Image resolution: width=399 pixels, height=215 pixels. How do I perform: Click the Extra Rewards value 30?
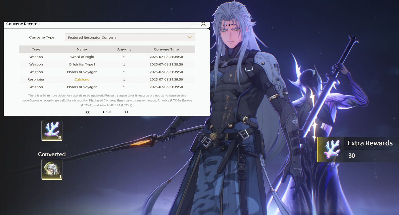click(352, 155)
